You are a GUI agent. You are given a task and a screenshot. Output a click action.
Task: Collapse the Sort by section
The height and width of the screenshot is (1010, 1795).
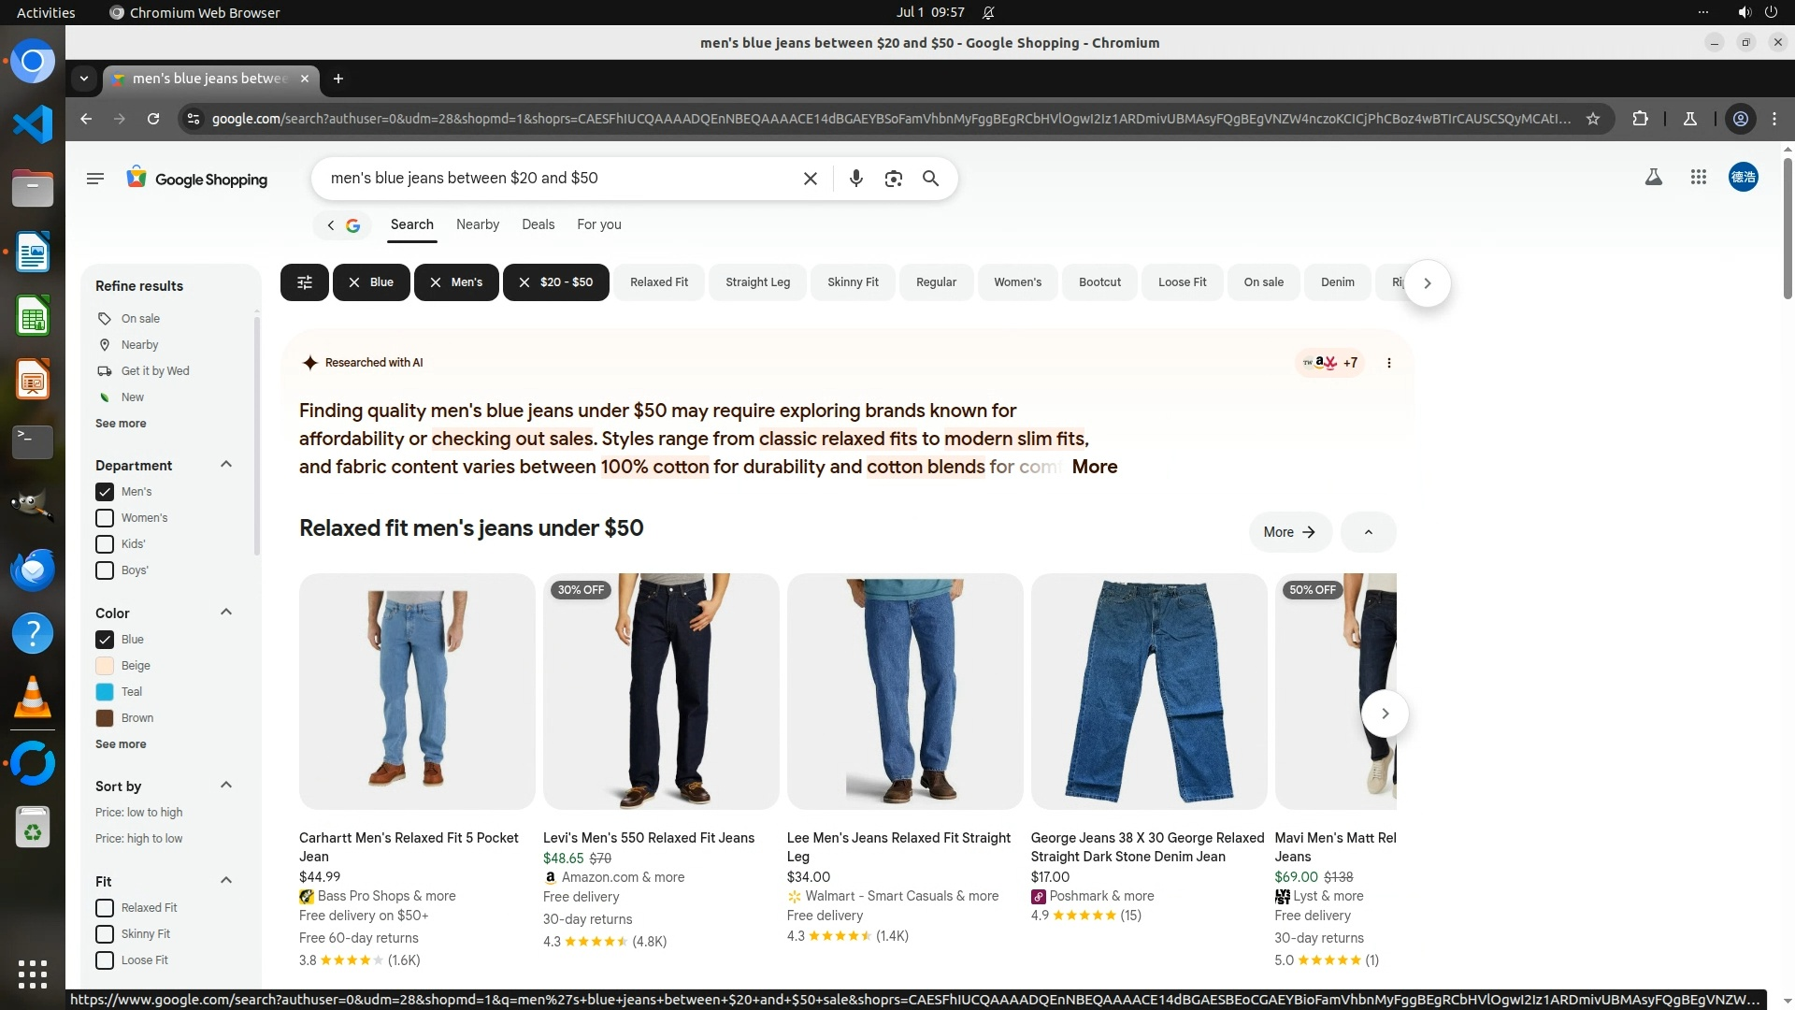(225, 786)
